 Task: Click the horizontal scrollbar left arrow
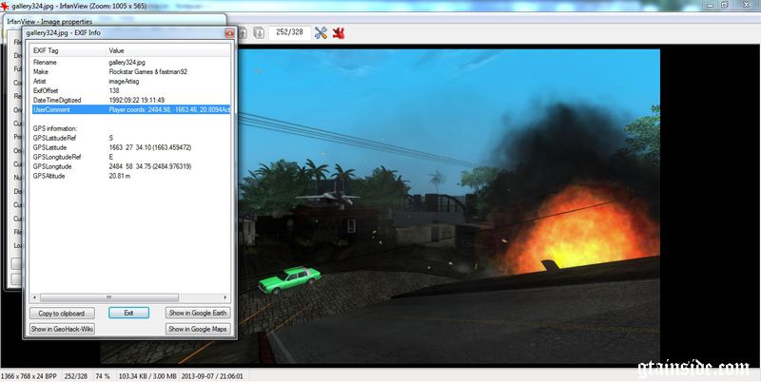pos(33,296)
